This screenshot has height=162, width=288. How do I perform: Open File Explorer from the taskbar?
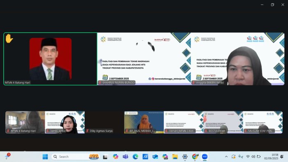click(x=175, y=157)
